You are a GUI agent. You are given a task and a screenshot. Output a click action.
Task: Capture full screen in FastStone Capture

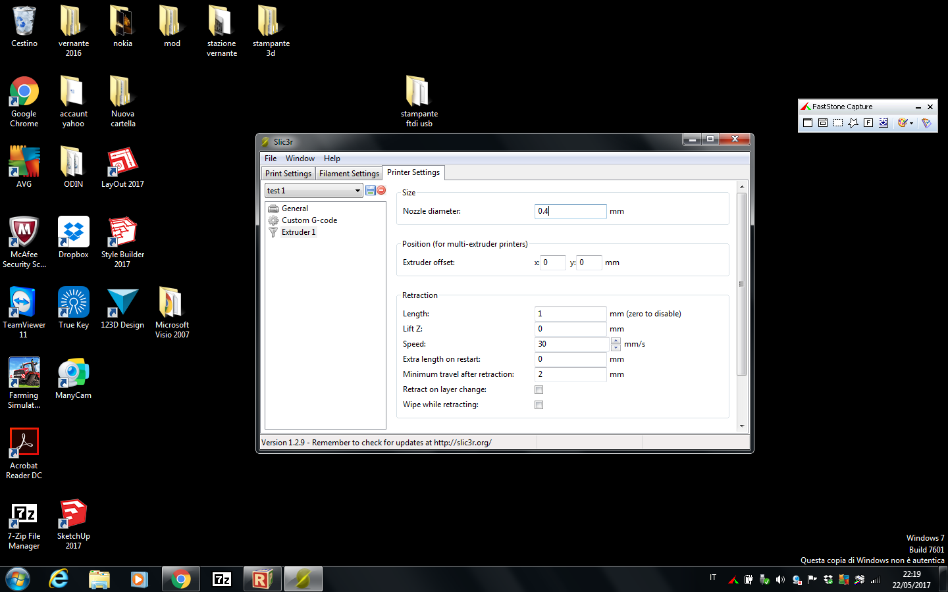pos(868,123)
